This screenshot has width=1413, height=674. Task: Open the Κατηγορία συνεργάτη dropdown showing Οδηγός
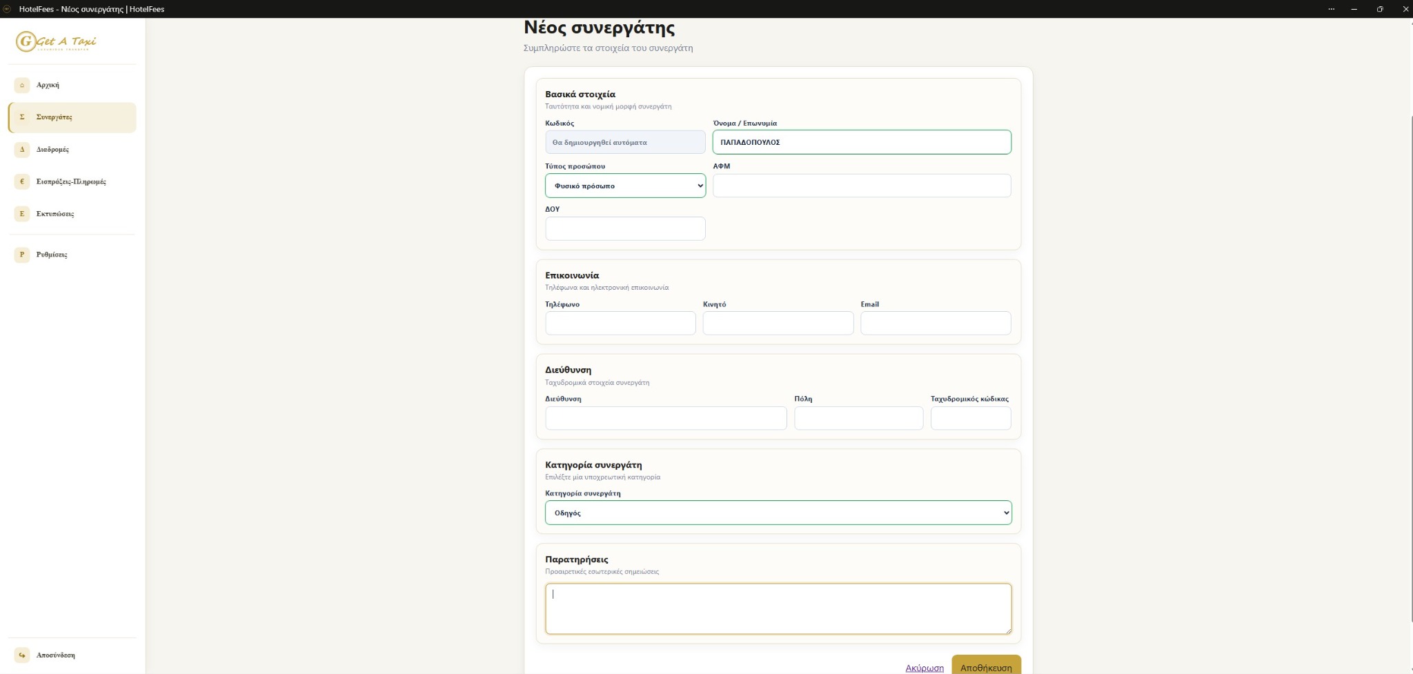pos(778,513)
